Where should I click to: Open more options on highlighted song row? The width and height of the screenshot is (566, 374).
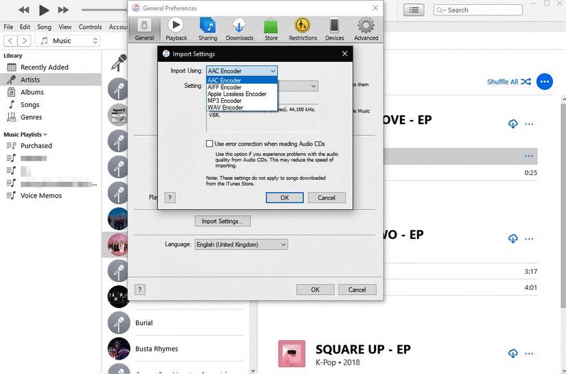click(528, 156)
